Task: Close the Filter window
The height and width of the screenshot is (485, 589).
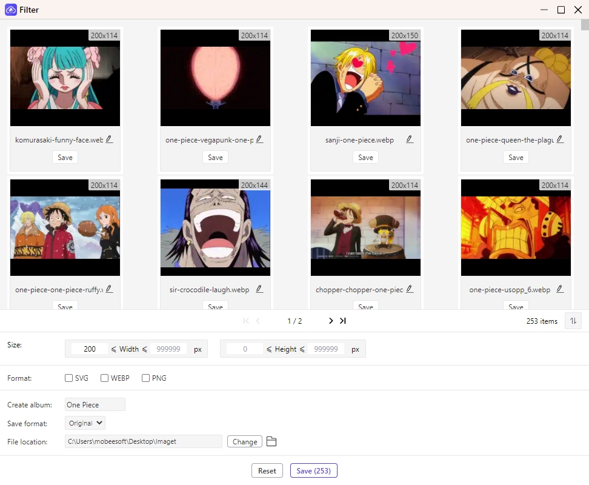Action: pyautogui.click(x=578, y=10)
